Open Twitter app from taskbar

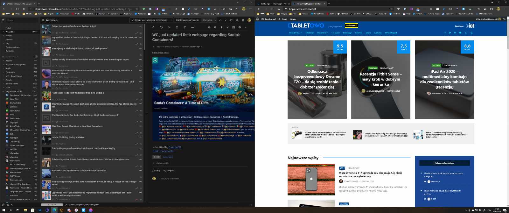[x=83, y=210]
